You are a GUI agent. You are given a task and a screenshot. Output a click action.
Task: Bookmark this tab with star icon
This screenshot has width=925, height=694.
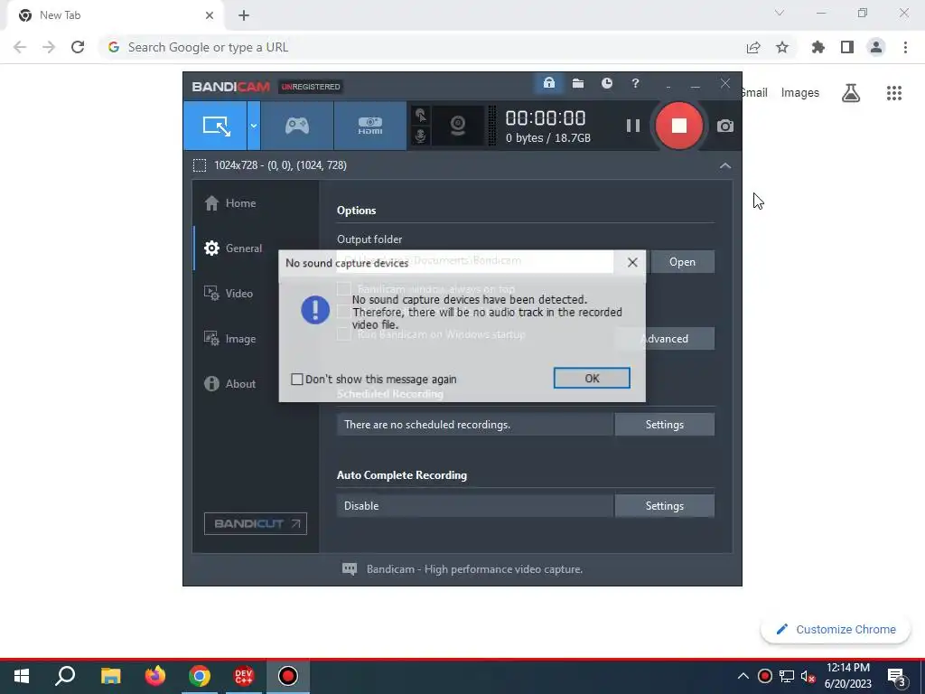782,47
